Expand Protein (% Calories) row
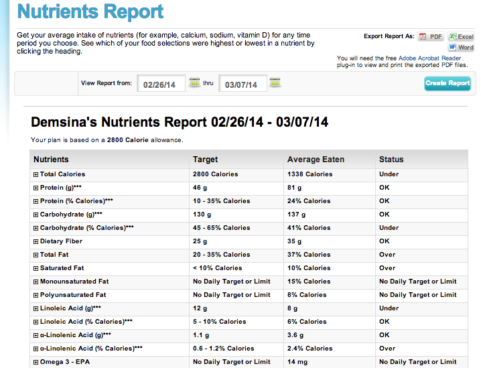This screenshot has width=481, height=368. (36, 201)
